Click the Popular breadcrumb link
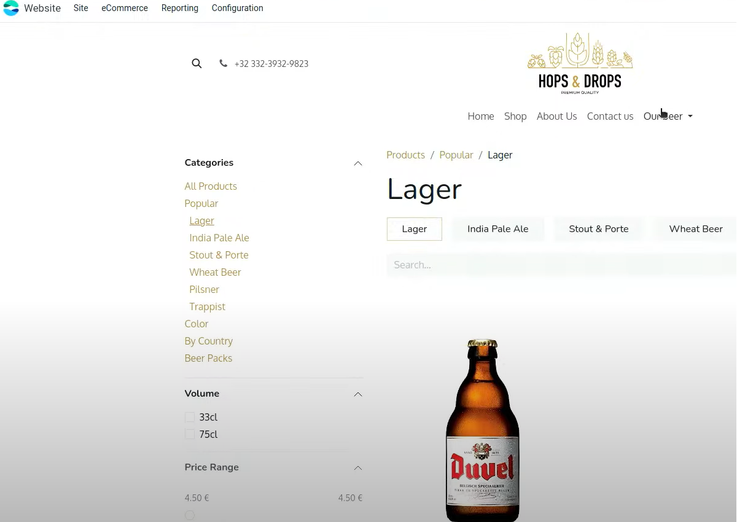737x522 pixels. pyautogui.click(x=456, y=155)
